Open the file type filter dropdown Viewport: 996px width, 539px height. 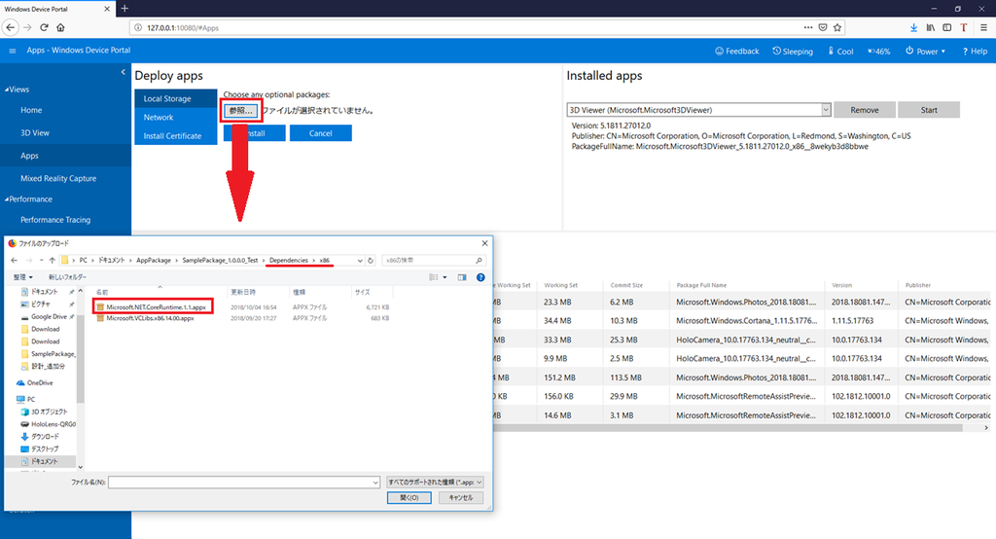[x=435, y=482]
